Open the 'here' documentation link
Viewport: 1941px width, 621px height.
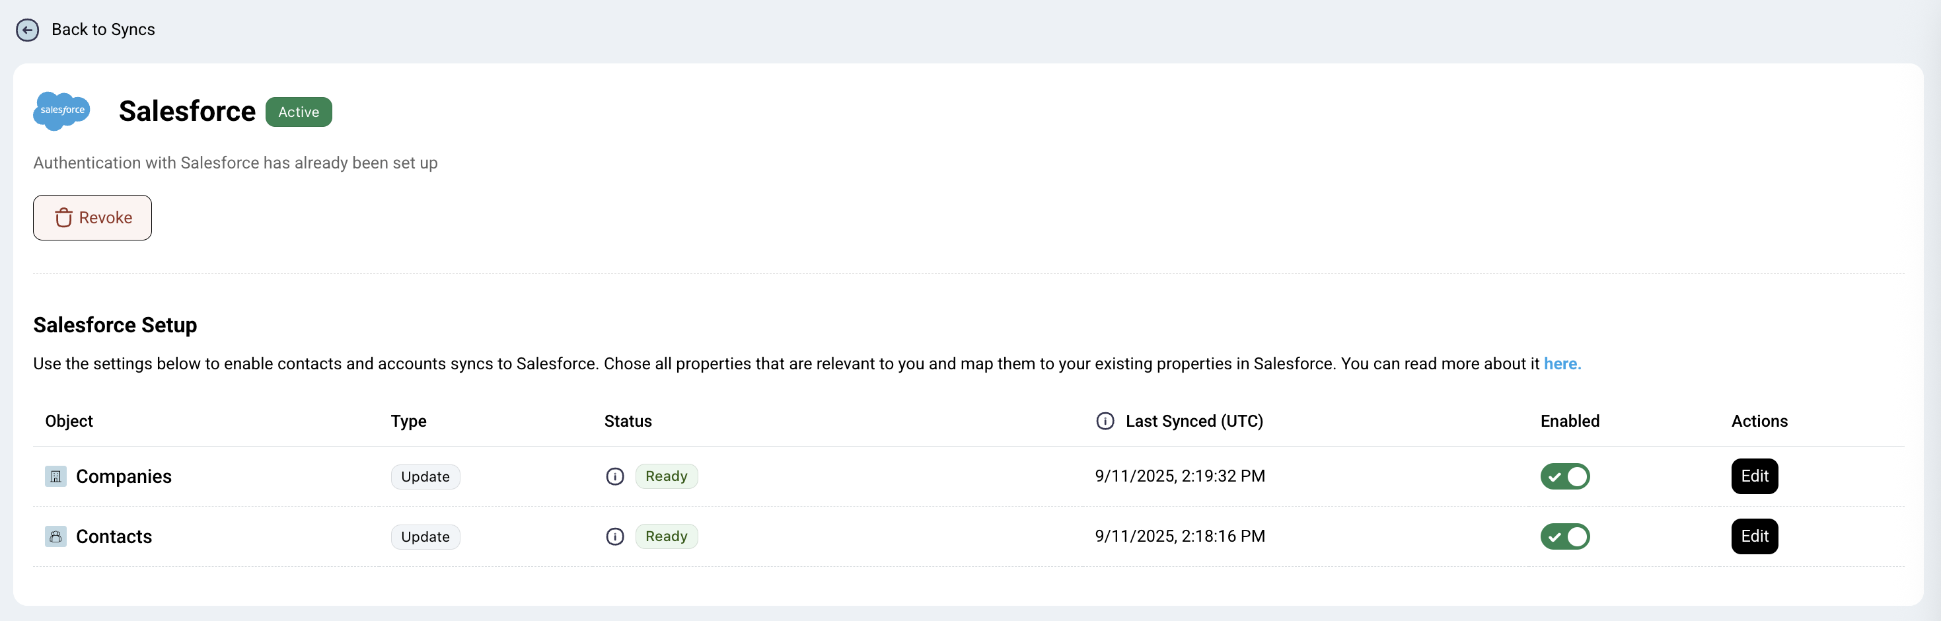click(x=1562, y=364)
